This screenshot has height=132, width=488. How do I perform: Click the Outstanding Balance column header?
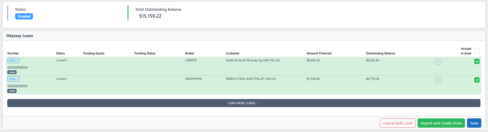click(380, 53)
